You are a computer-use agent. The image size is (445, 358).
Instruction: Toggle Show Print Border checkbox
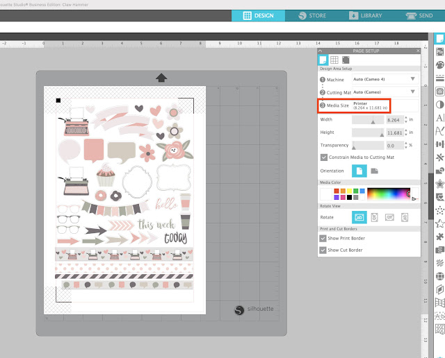[x=323, y=238]
